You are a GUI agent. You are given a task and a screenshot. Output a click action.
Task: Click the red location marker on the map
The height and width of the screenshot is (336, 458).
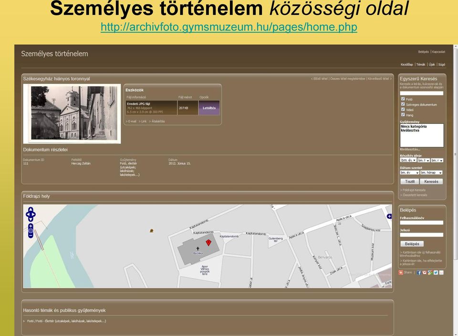(x=208, y=243)
